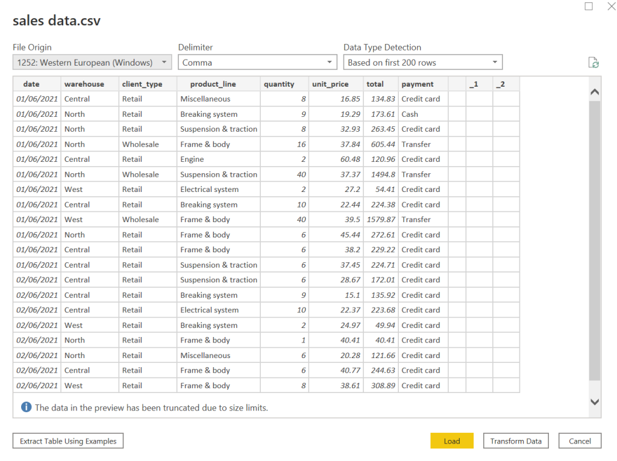Viewport: 617px width, 461px height.
Task: Click the total cell 134.83
Action: (x=381, y=99)
